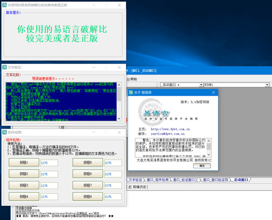Click the 易语言 icon in version-prompt window title
This screenshot has width=272, height=220.
point(5,5)
